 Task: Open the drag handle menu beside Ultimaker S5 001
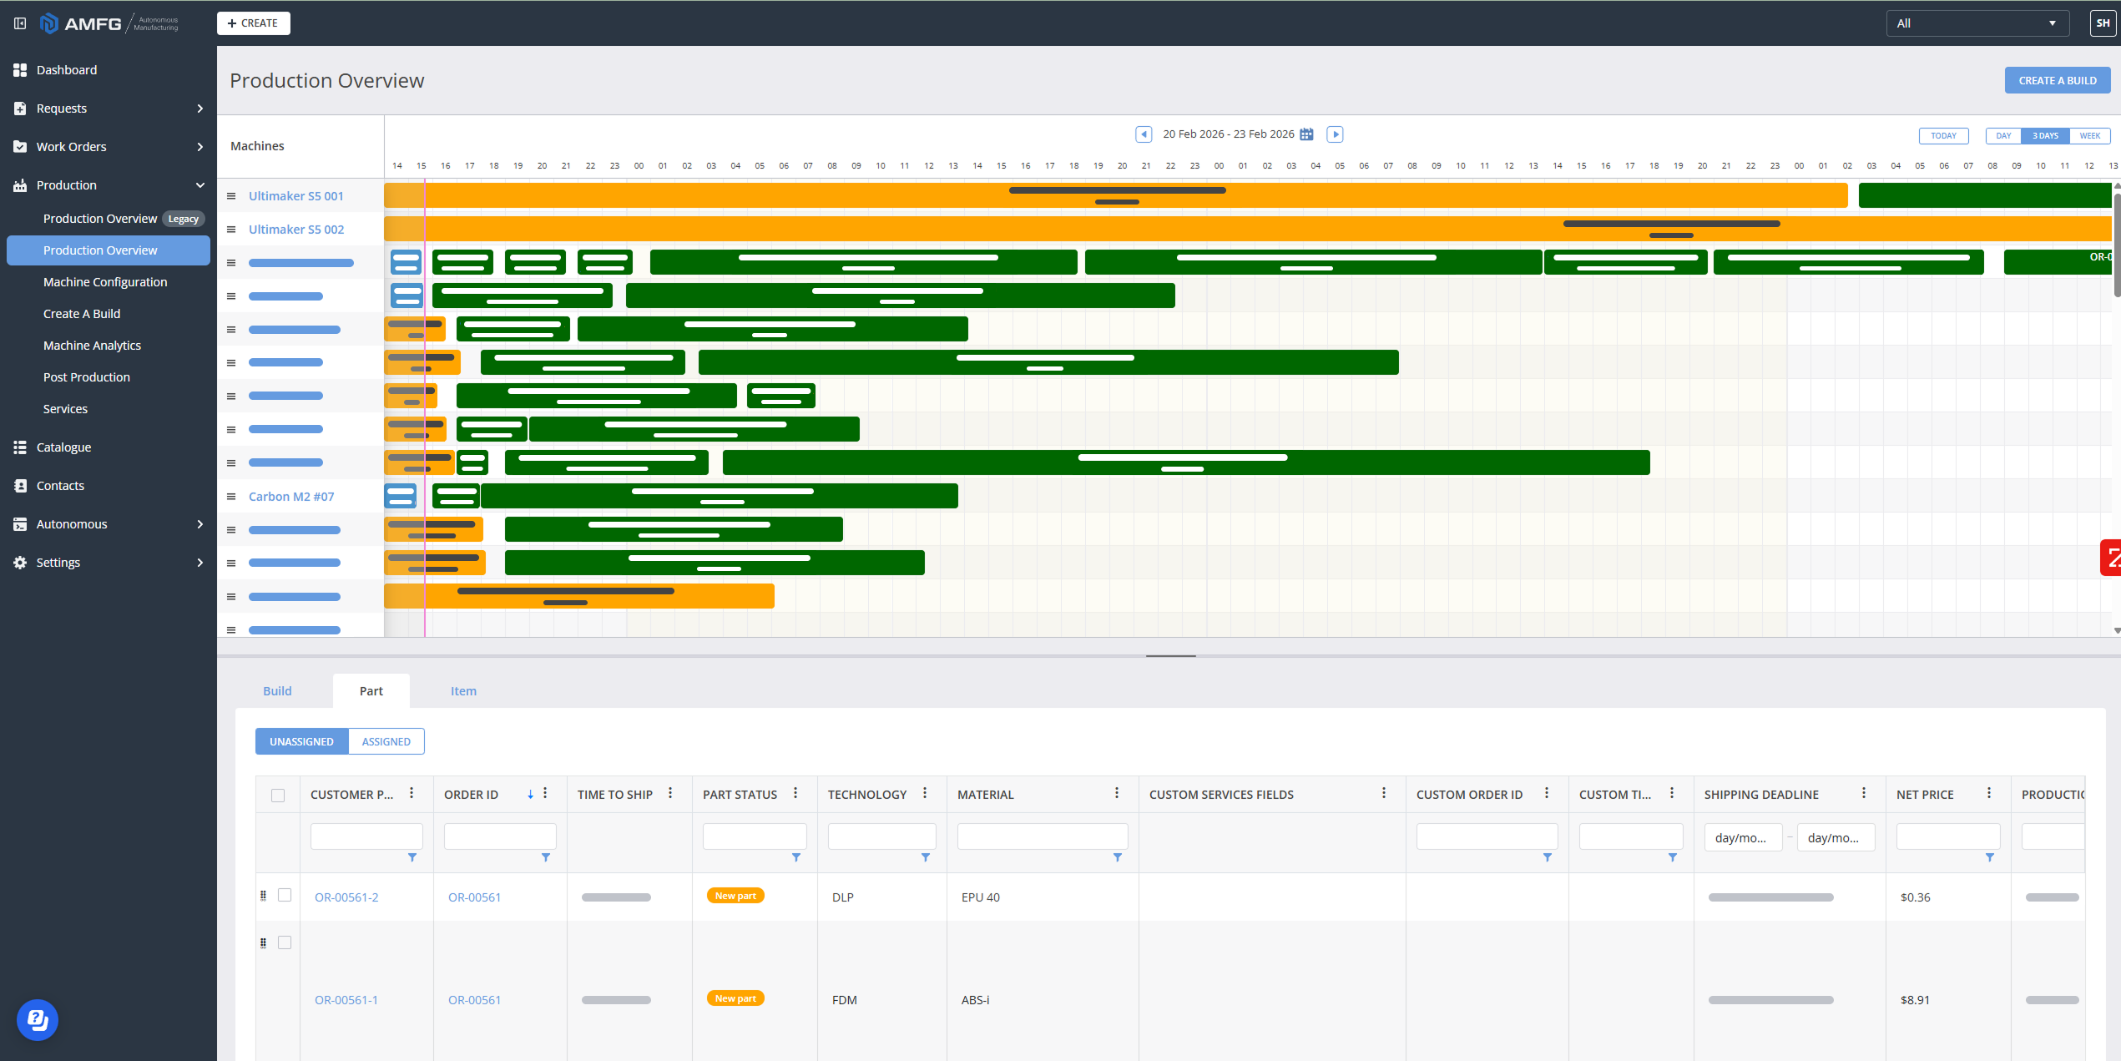pyautogui.click(x=232, y=195)
